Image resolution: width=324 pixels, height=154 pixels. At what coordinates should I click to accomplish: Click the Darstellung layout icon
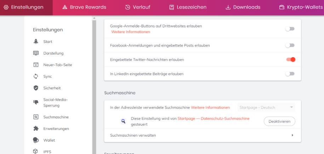click(36, 53)
